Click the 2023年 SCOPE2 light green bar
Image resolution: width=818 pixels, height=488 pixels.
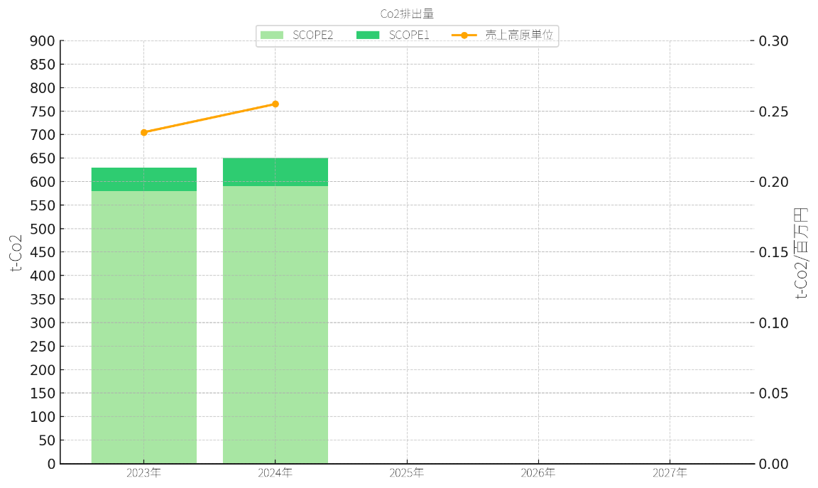[x=144, y=327]
